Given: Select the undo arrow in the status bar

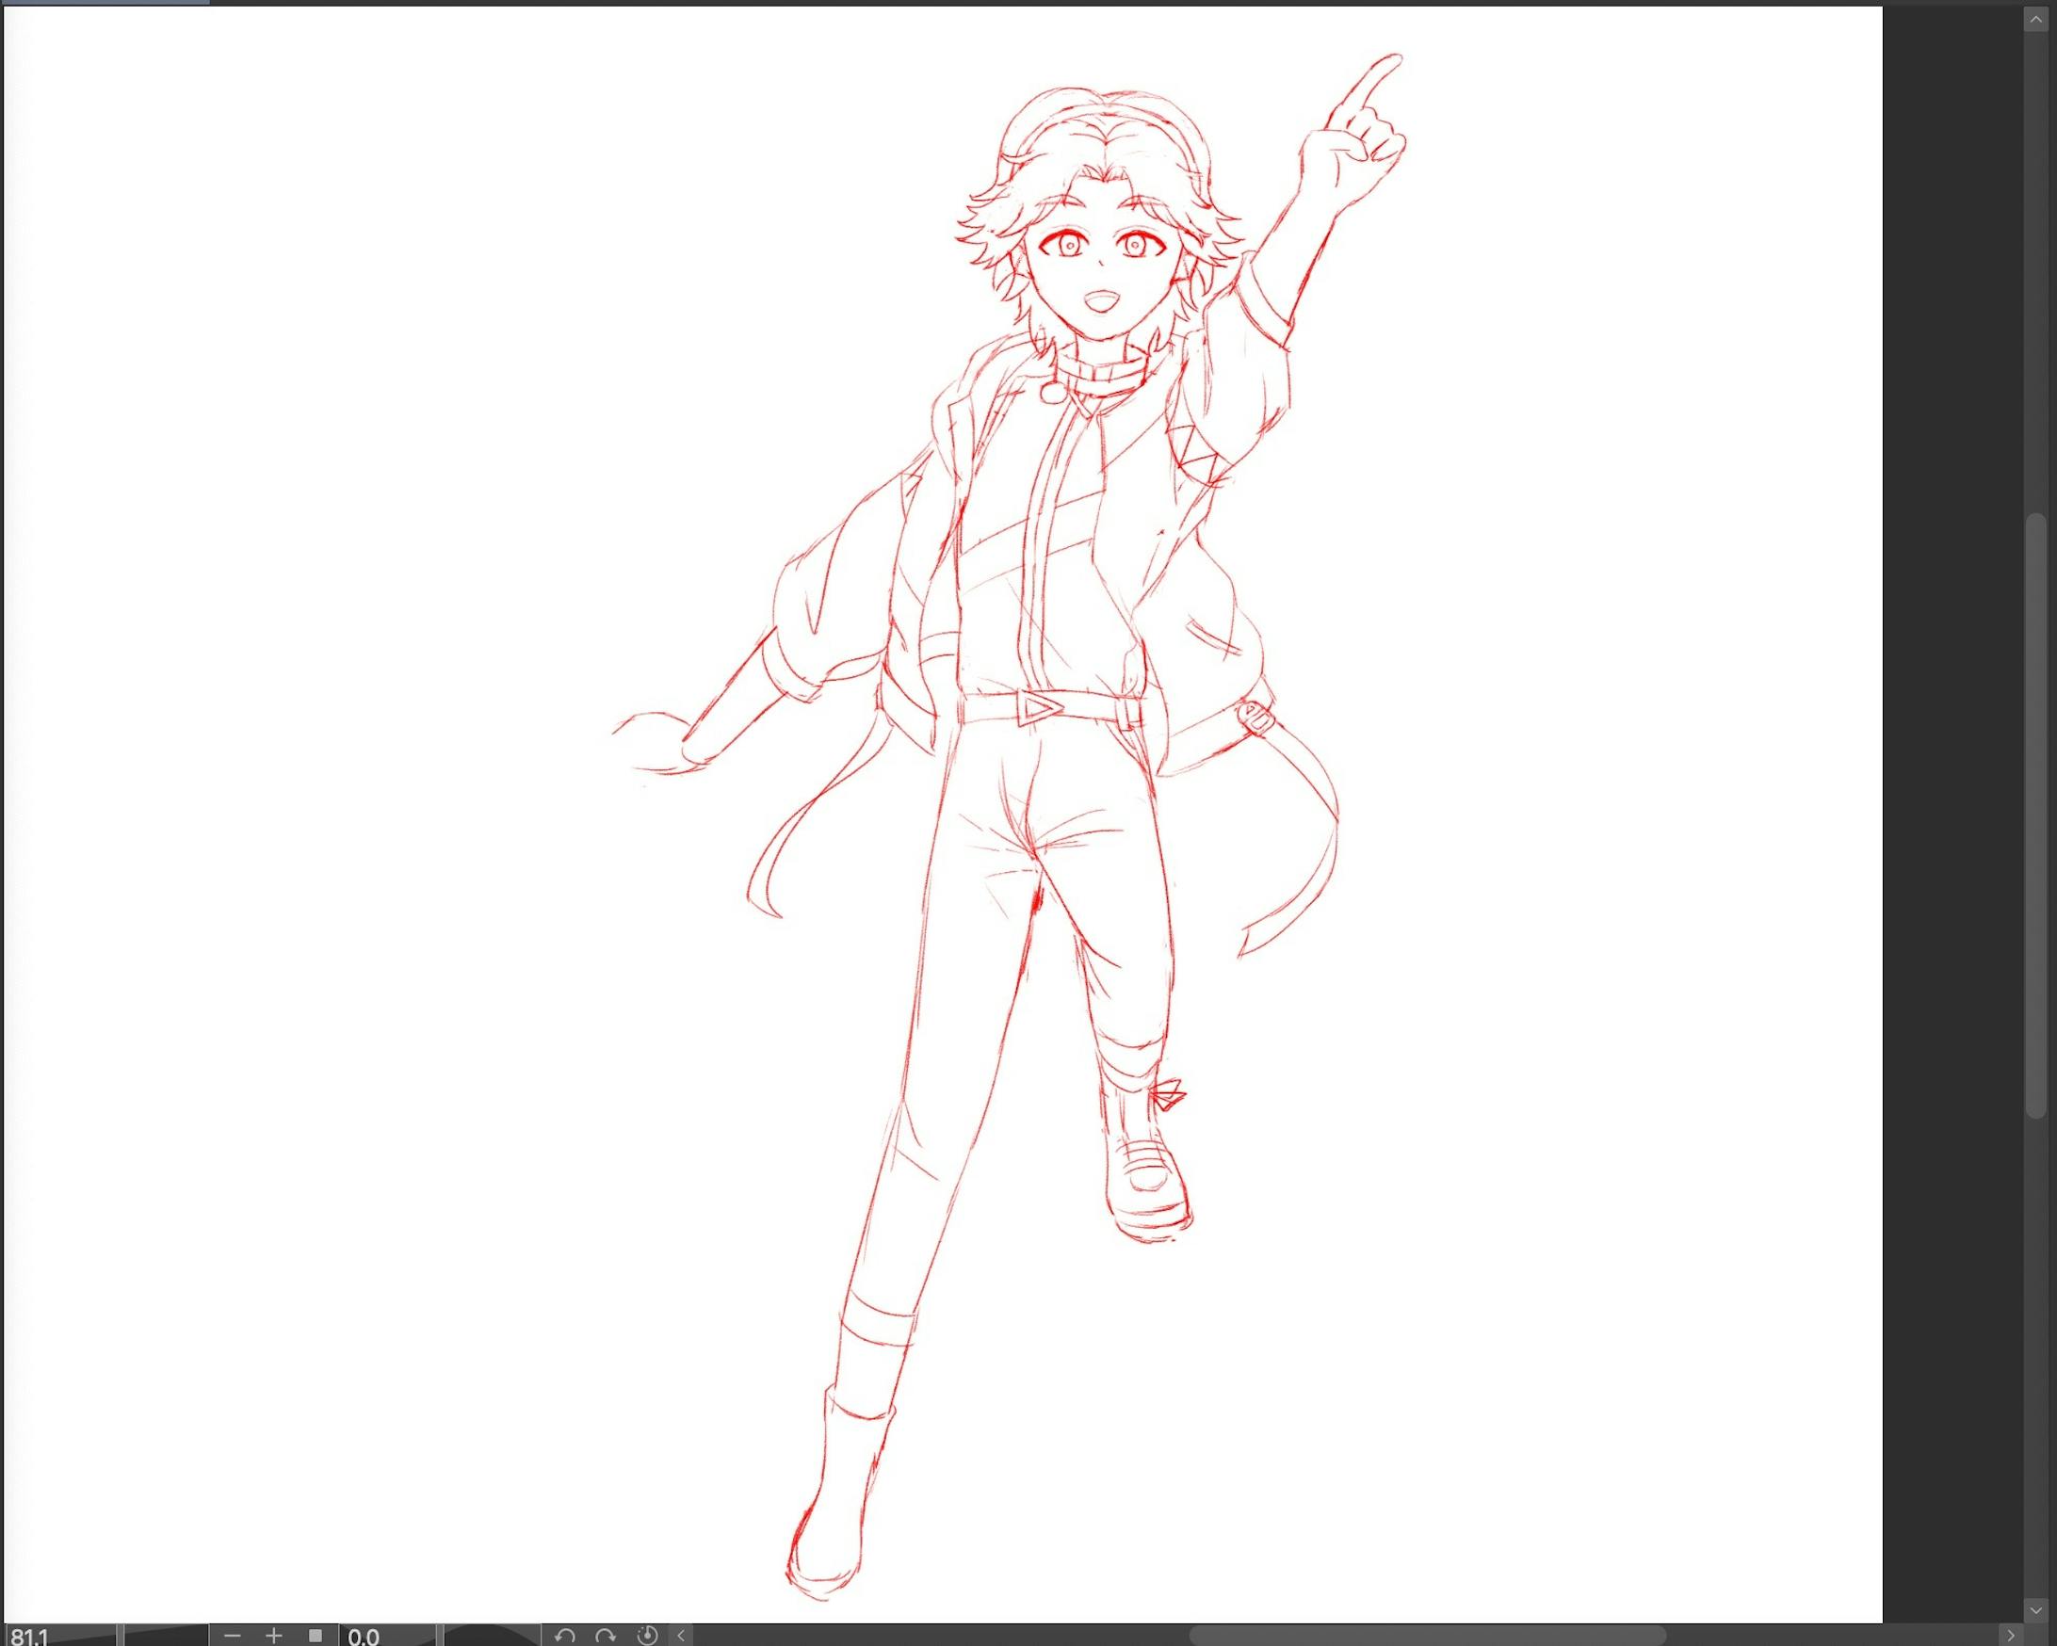Looking at the screenshot, I should tap(565, 1638).
